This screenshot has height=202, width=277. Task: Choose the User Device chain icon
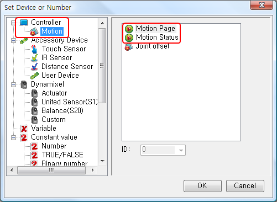pyautogui.click(x=34, y=76)
